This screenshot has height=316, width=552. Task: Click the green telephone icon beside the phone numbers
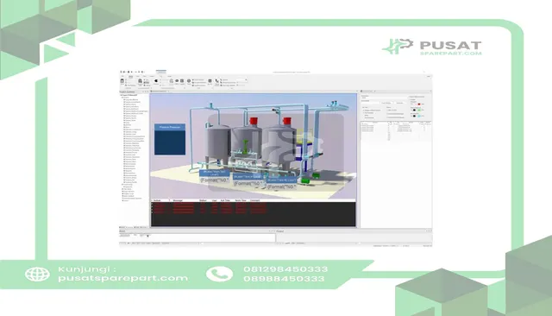[x=219, y=274]
